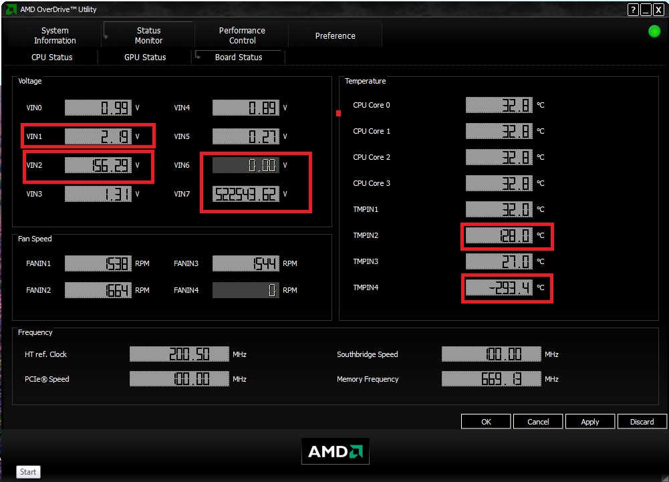Click the Fan Speed group label
This screenshot has width=669, height=482.
pyautogui.click(x=35, y=239)
